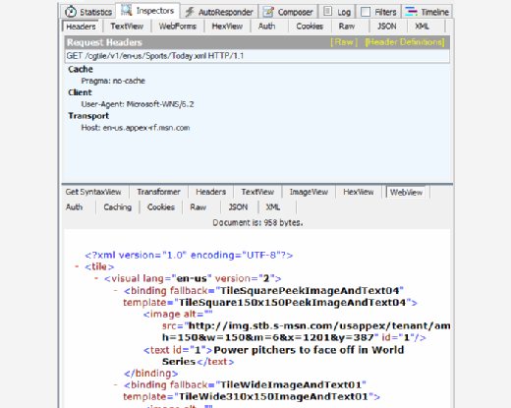The width and height of the screenshot is (511, 408).
Task: Click the AutoResponder lightning bolt icon
Action: (190, 12)
